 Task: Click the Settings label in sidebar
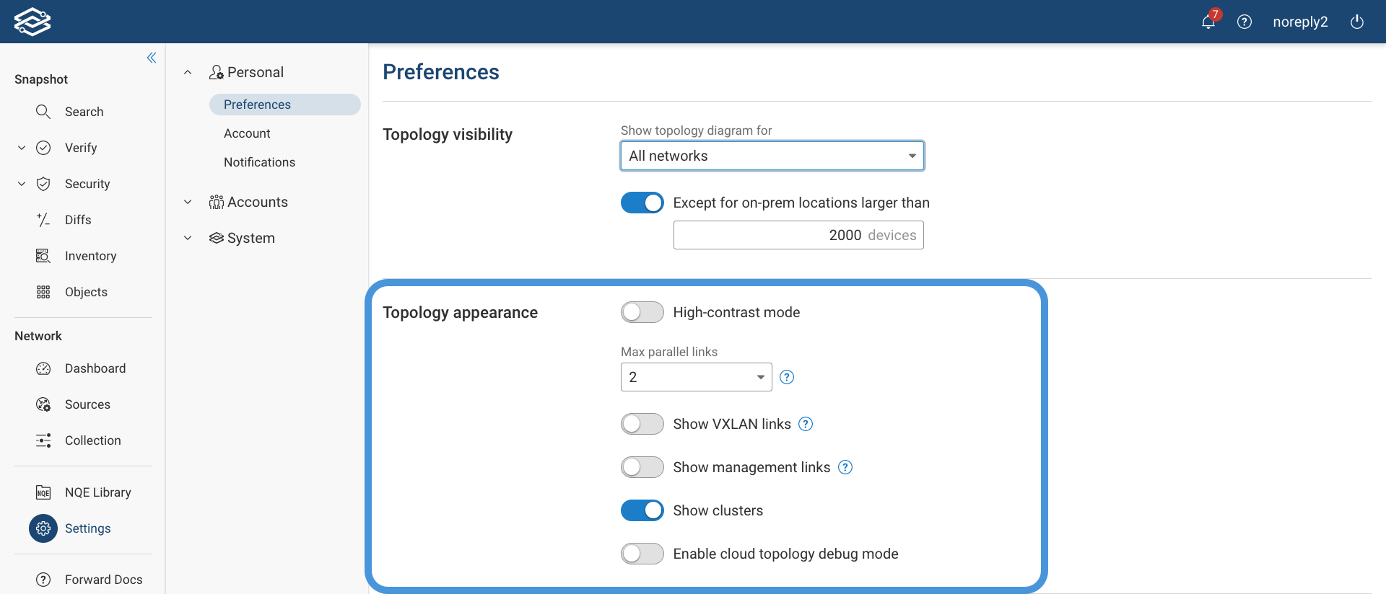point(87,528)
